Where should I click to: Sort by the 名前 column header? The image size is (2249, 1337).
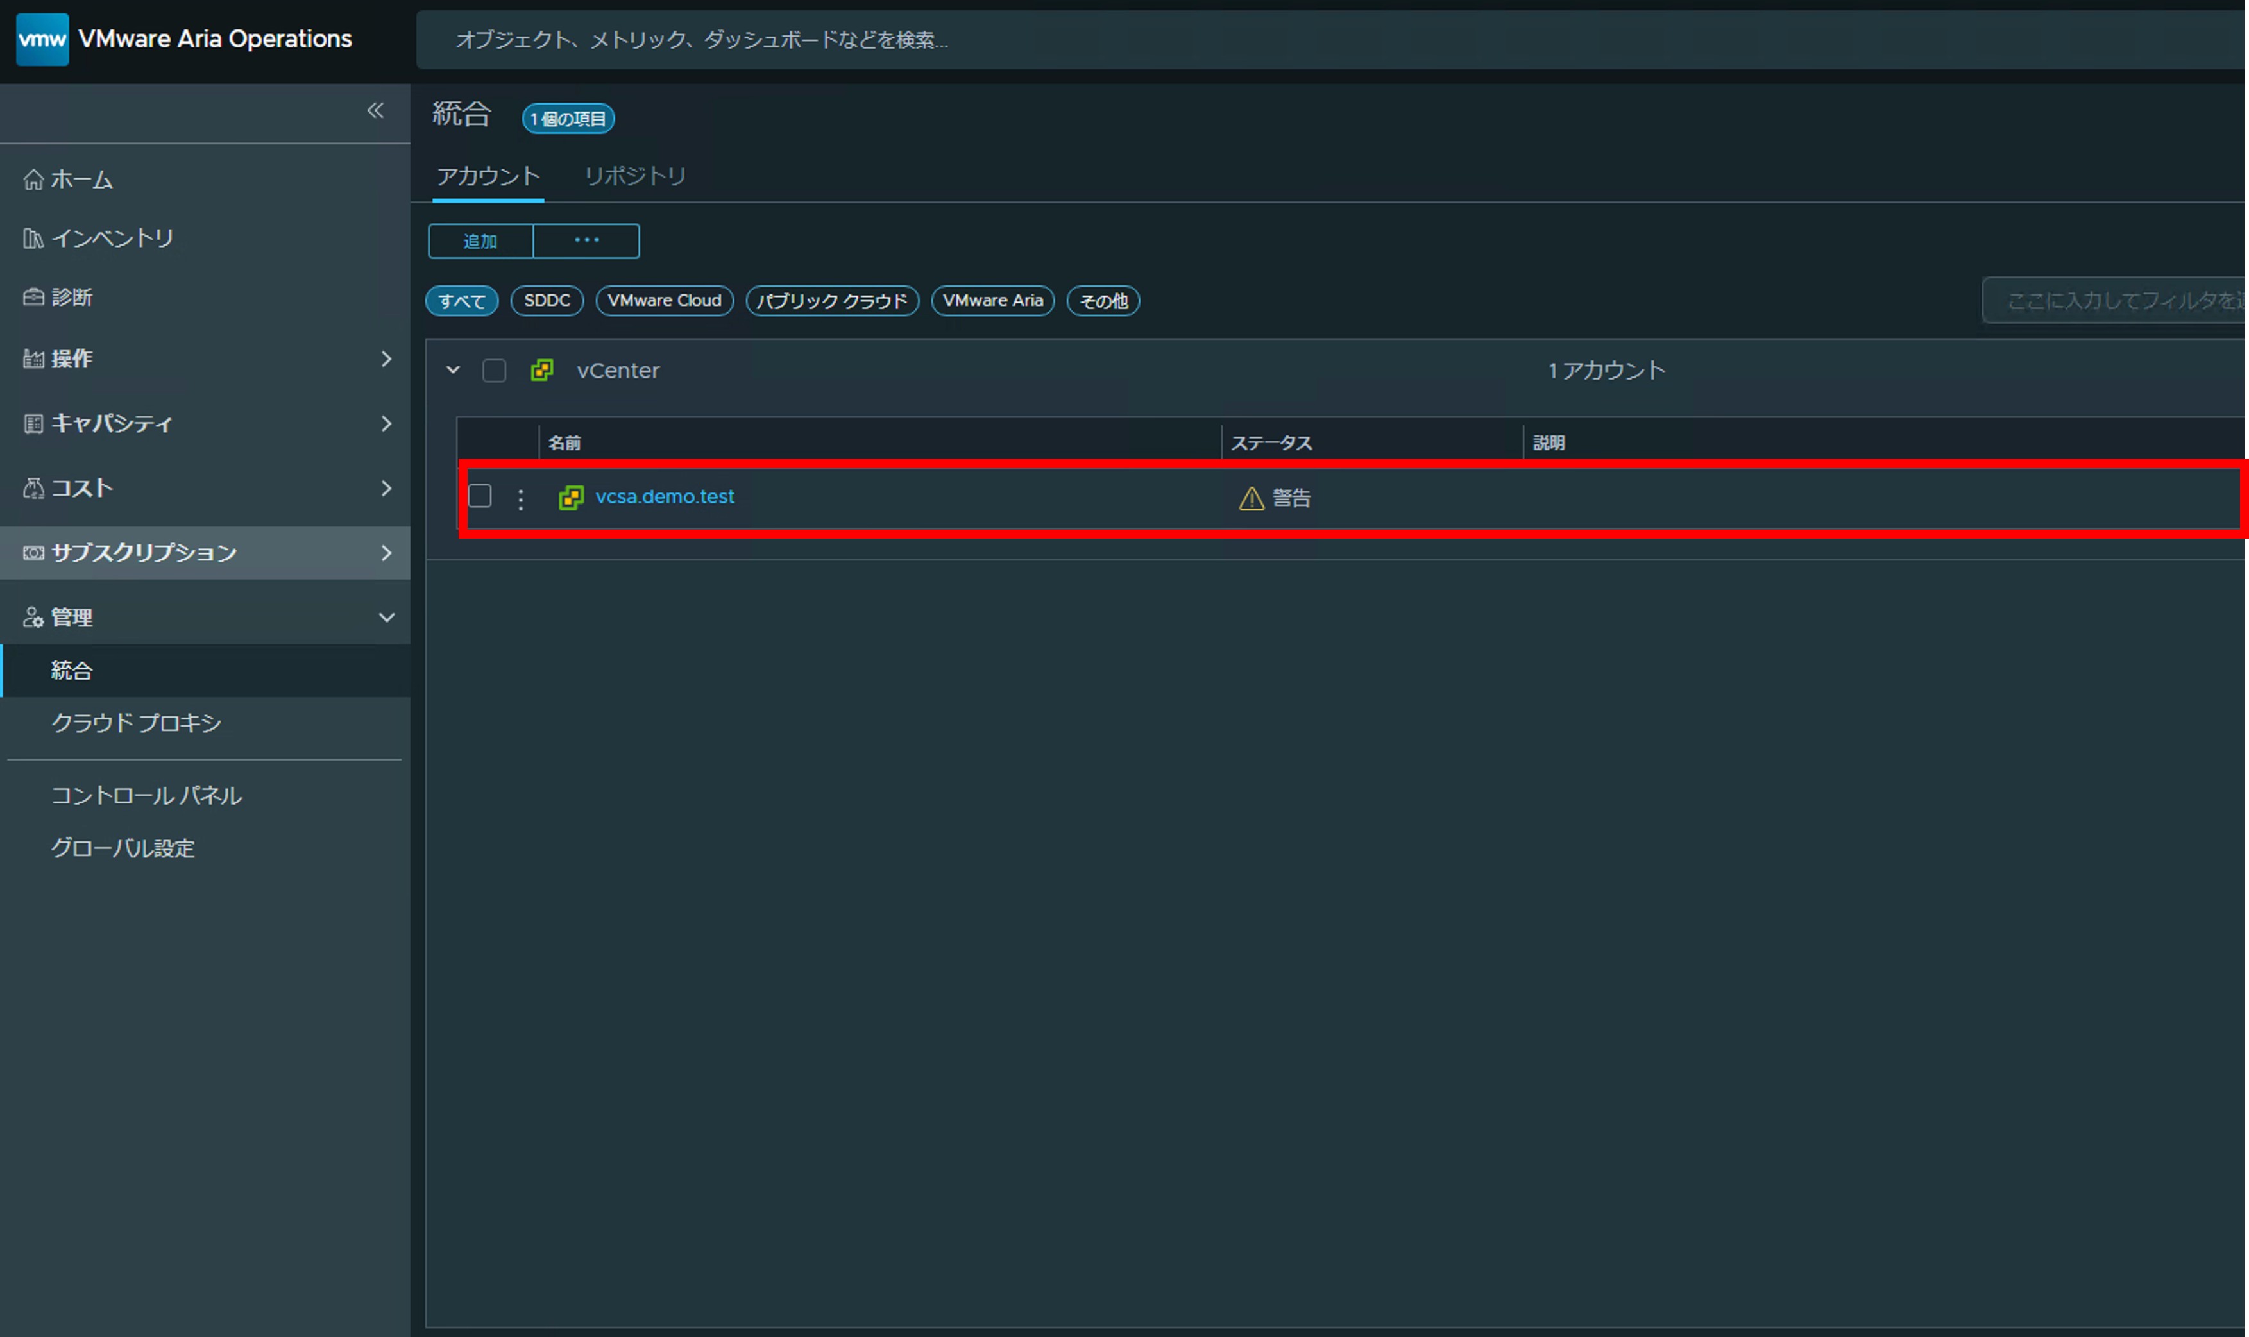click(x=565, y=442)
